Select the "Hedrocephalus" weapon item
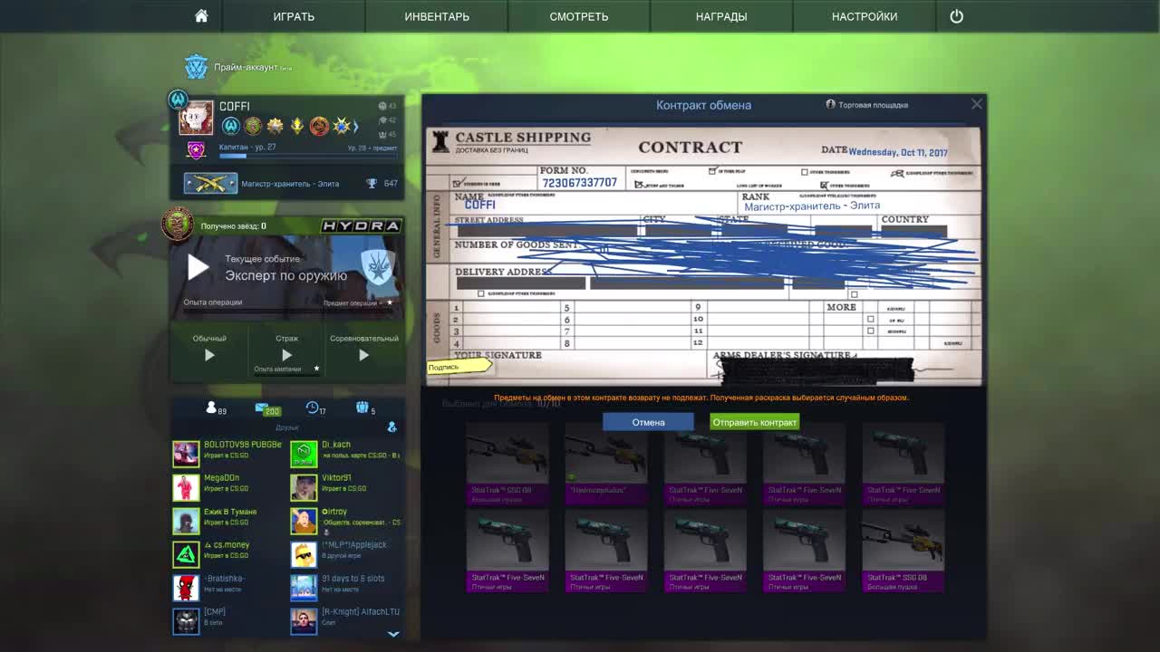 click(x=605, y=463)
